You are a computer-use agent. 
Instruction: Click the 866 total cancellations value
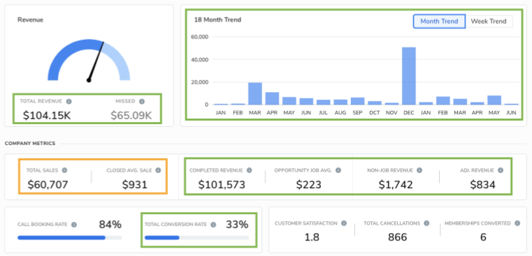click(x=397, y=237)
